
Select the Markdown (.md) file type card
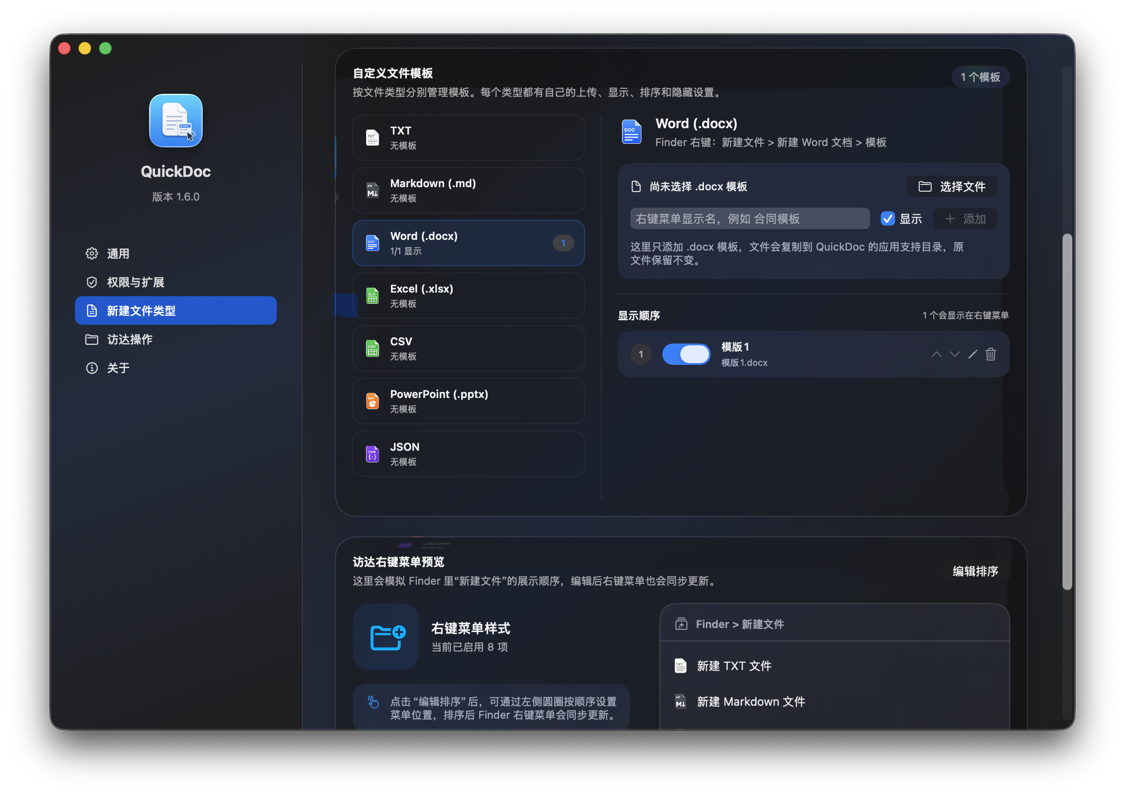[468, 190]
